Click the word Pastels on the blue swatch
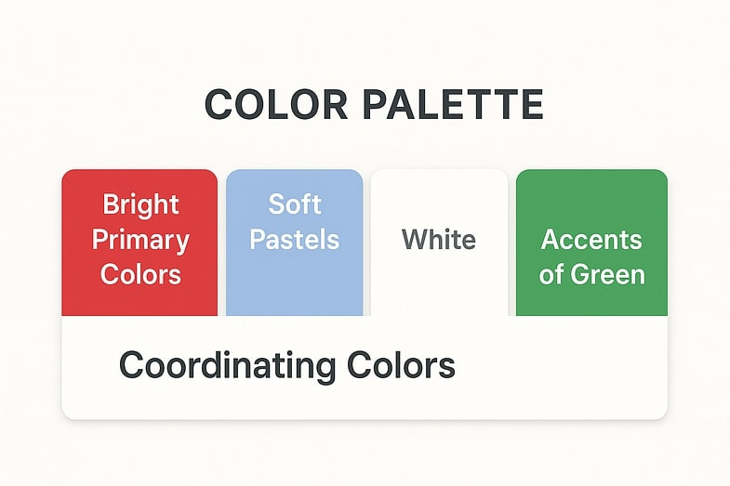Screen dimensions: 730x486 (295, 239)
